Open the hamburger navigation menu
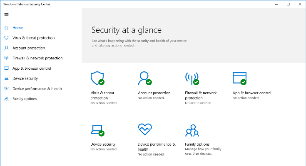 (6, 15)
